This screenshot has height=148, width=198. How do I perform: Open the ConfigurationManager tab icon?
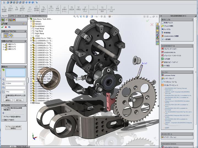[x=10, y=20]
